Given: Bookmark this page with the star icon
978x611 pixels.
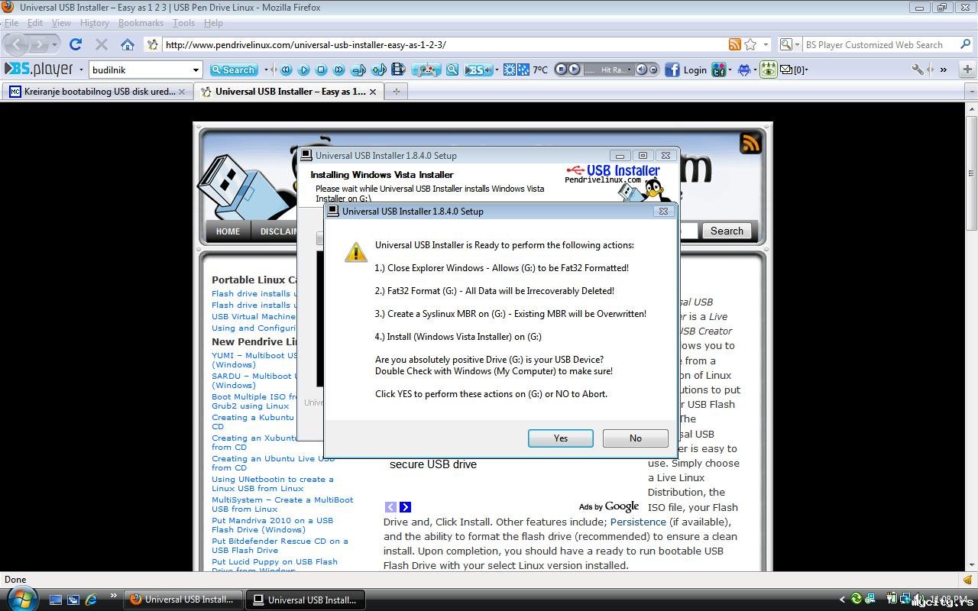Looking at the screenshot, I should tap(750, 44).
